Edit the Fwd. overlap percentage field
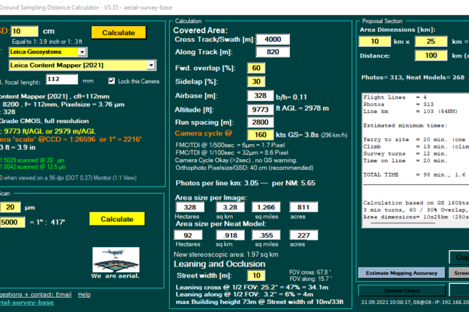469x312 pixels. pos(256,68)
